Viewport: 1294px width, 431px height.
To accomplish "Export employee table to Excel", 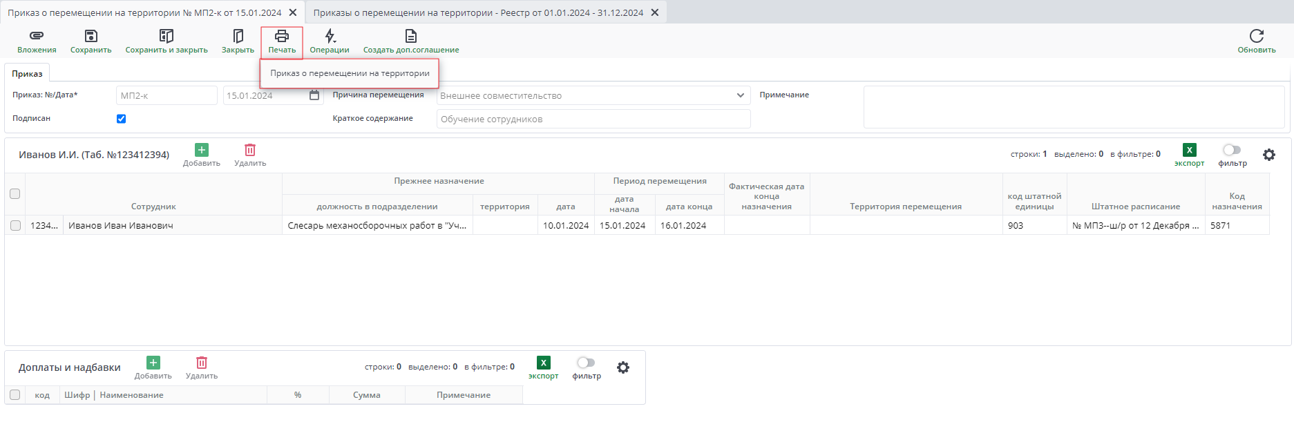I will (x=1189, y=151).
